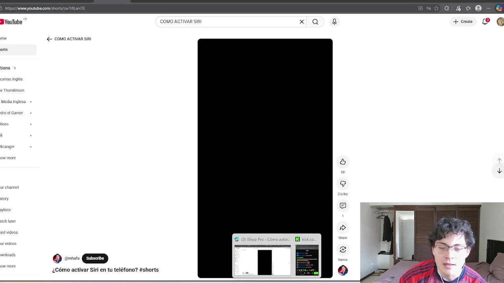This screenshot has width=504, height=283.
Task: Open the notifications bell
Action: point(485,22)
